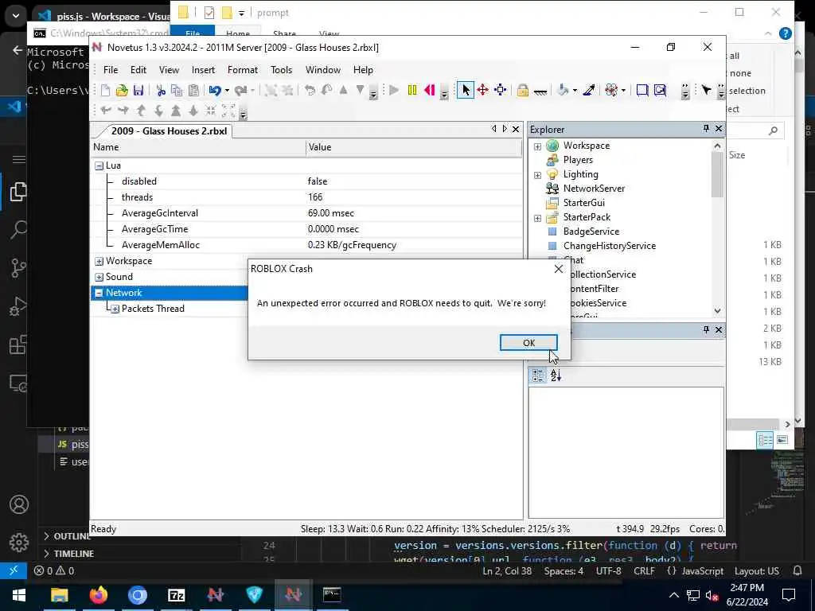
Task: Open the Insert menu
Action: [203, 70]
